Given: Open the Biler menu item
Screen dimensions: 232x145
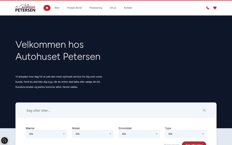Looking at the screenshot, I should pyautogui.click(x=57, y=8).
